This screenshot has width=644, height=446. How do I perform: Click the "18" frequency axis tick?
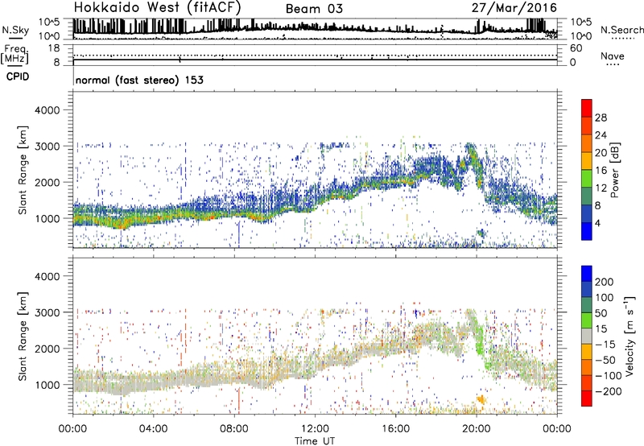[53, 48]
